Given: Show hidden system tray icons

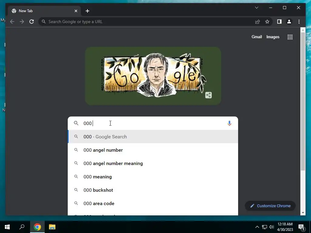Looking at the screenshot, I should 257,227.
